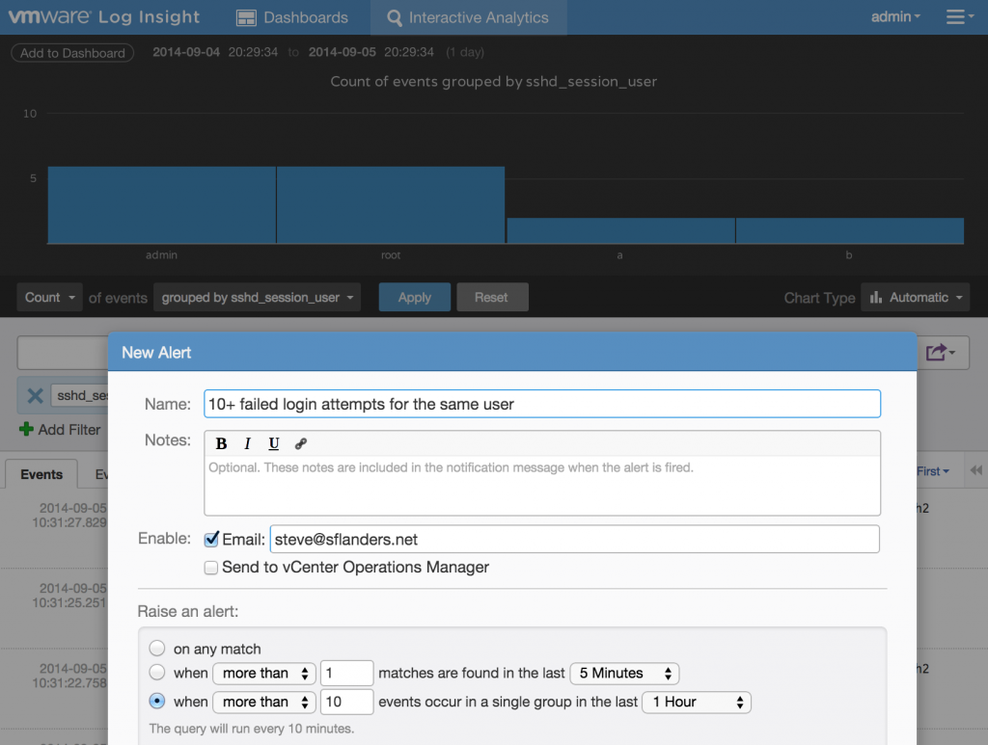This screenshot has height=745, width=988.
Task: Select the 'on any match' radio option
Action: click(157, 649)
